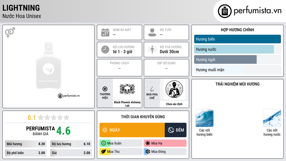
Task: Click the PERFUMISTA ĐÁNH GIÁ label
Action: (x=40, y=131)
